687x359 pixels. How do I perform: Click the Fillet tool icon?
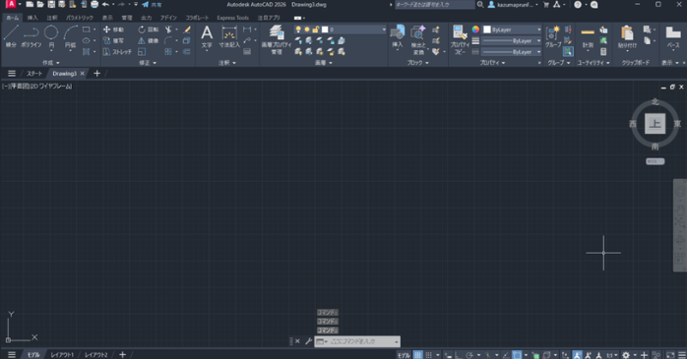pos(168,40)
